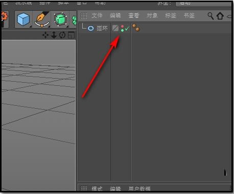Open the Attribute Manager 编辑 menu
The height and width of the screenshot is (194, 234).
coord(115,188)
